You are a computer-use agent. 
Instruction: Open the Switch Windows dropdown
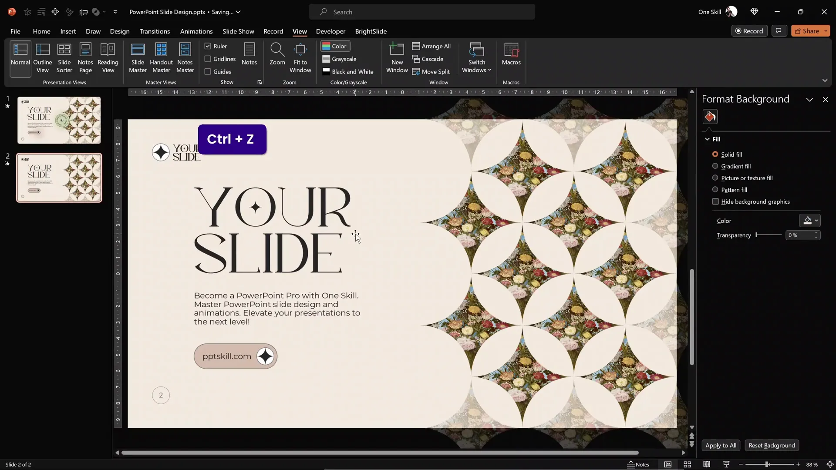[x=476, y=58]
